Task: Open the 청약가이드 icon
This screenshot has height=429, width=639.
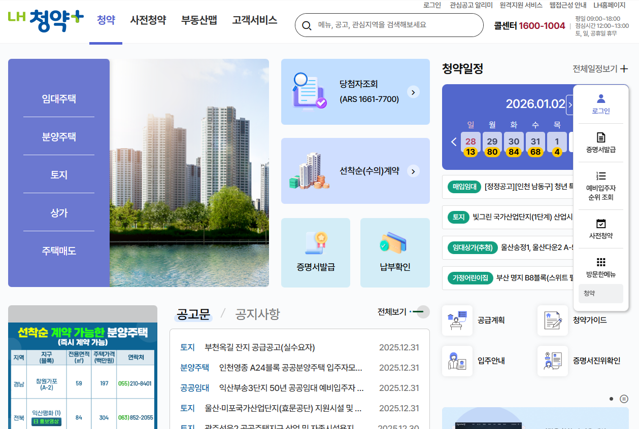Action: click(x=553, y=320)
